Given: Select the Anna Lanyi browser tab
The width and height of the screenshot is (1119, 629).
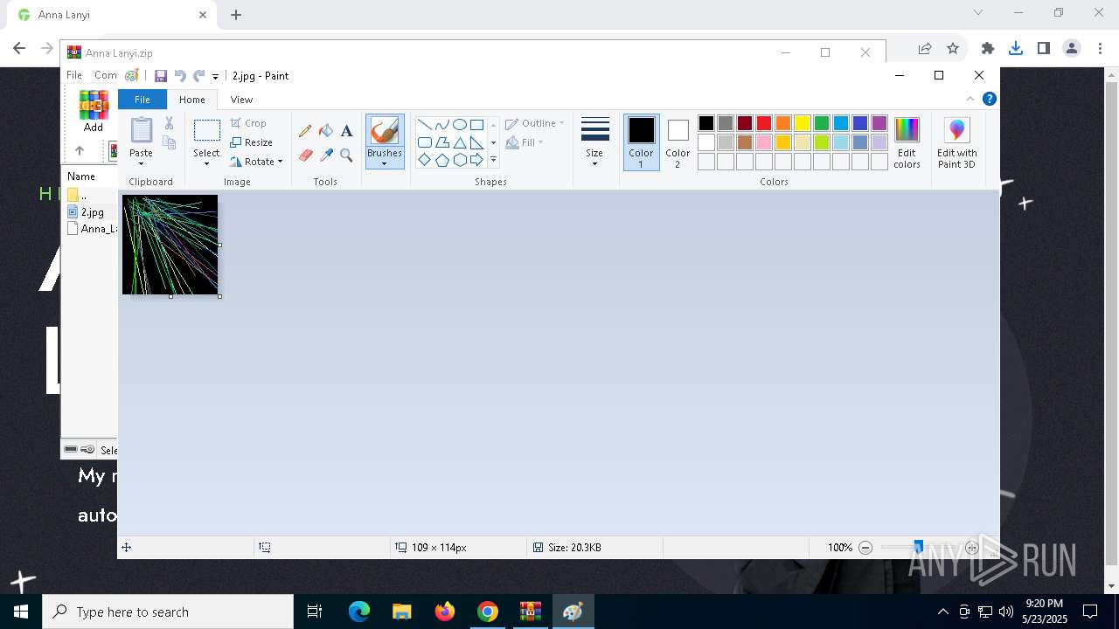Looking at the screenshot, I should 112,15.
